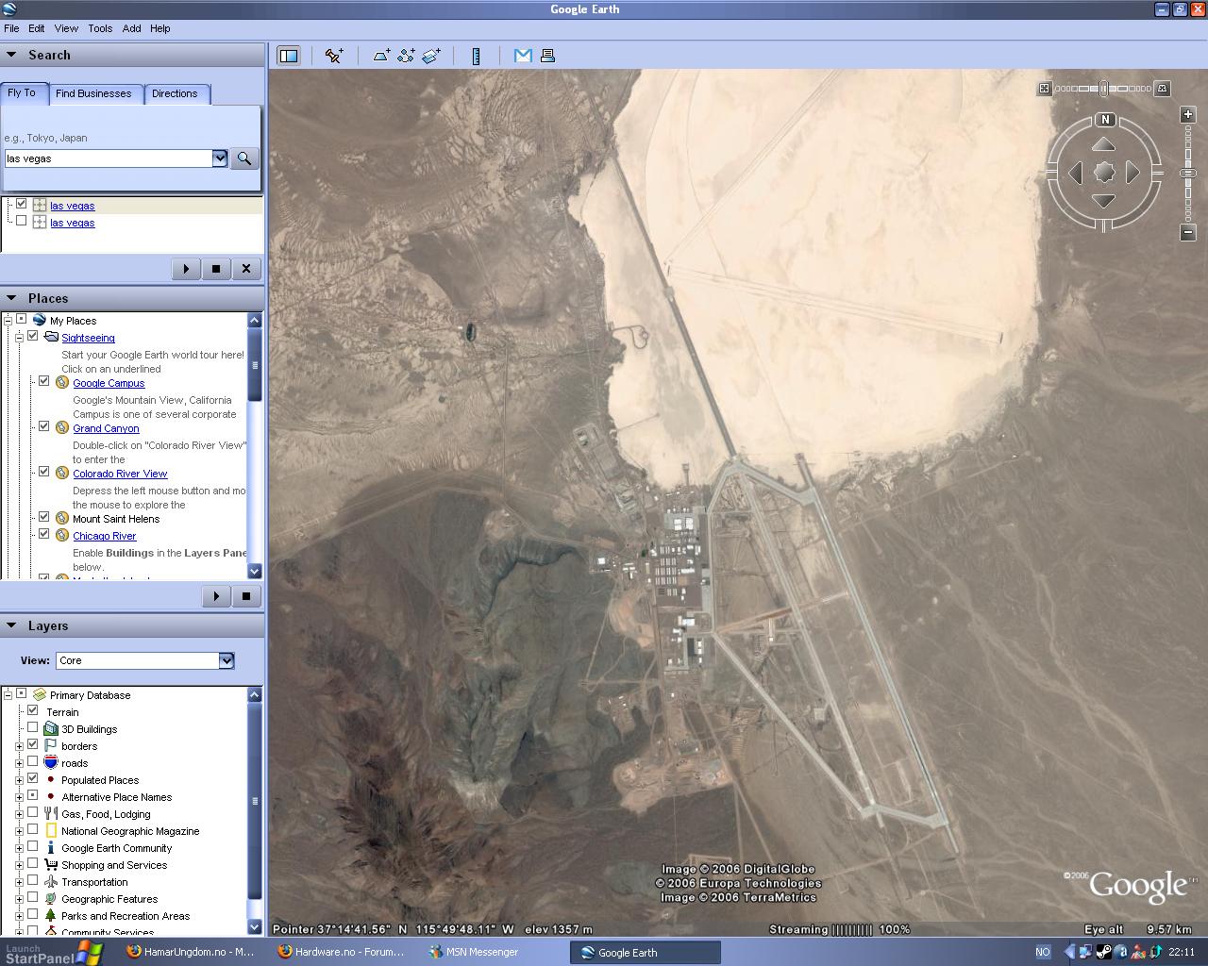This screenshot has width=1208, height=966.
Task: Uncheck the Google Campus place checkbox
Action: click(43, 382)
